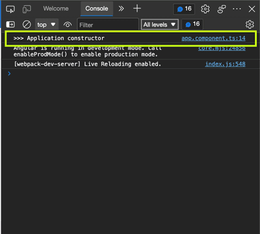Expand the All levels log filter
This screenshot has height=234, width=260.
coord(160,25)
